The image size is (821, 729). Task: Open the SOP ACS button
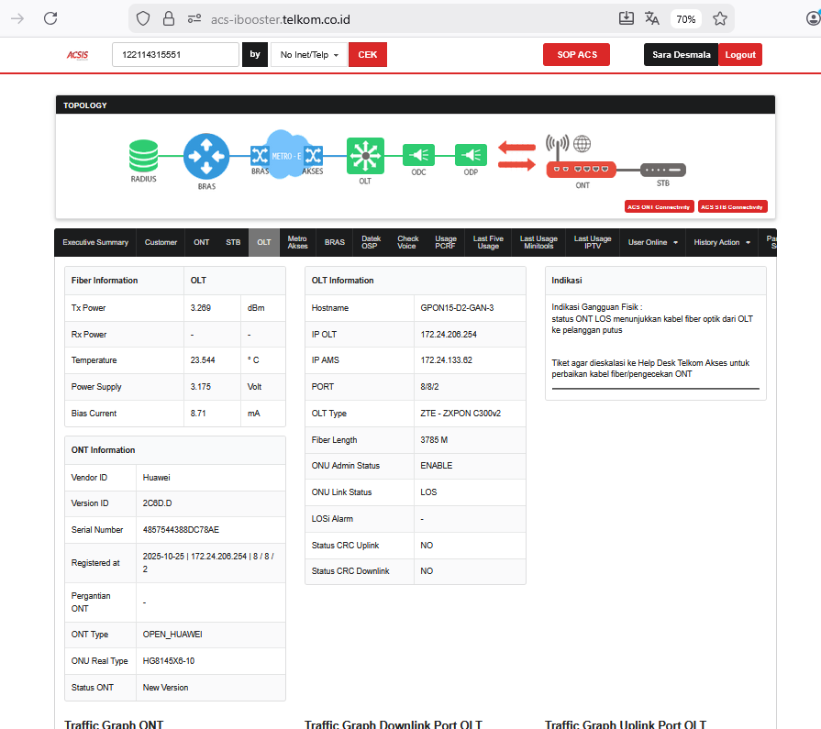[576, 54]
